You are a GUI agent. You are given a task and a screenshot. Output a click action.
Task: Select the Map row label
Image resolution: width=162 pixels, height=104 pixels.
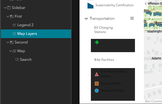[21, 51]
